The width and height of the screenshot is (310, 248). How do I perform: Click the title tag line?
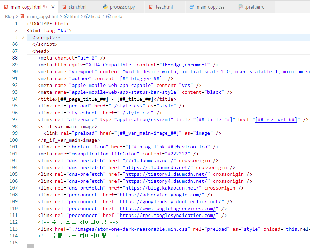[x=107, y=99]
